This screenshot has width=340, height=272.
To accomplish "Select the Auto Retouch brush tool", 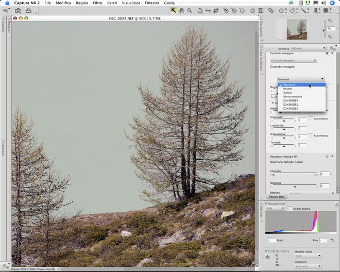I will click(x=270, y=10).
